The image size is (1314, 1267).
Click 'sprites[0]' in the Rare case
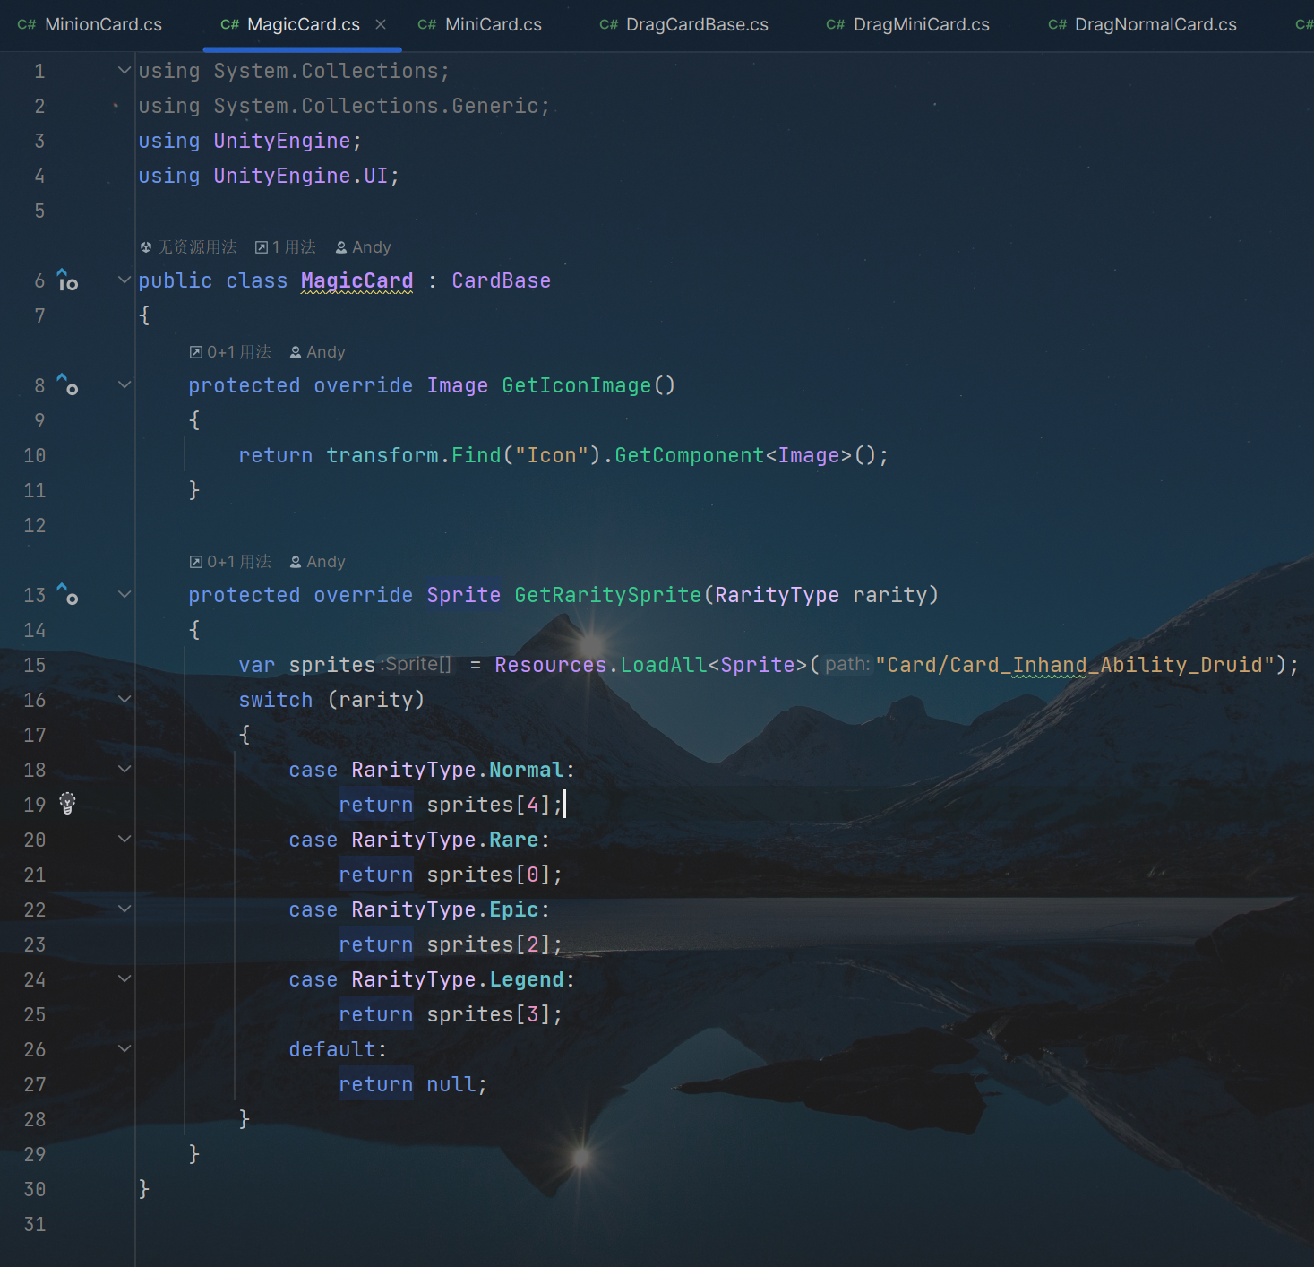click(489, 875)
